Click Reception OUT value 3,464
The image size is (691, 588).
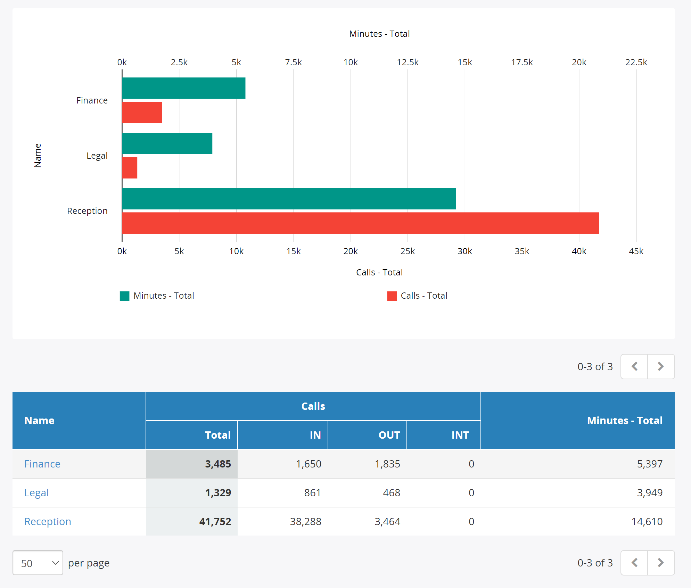(387, 521)
